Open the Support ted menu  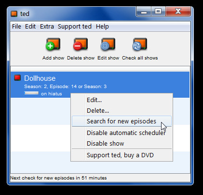[x=75, y=27]
